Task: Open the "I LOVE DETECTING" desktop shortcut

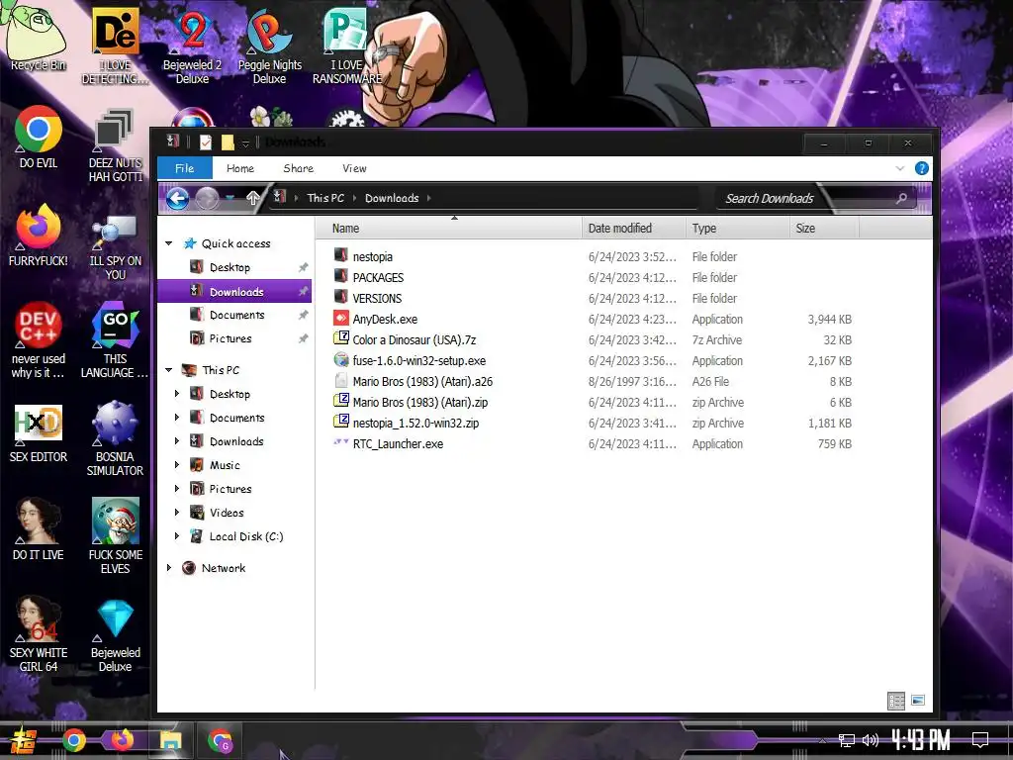Action: coord(115,46)
